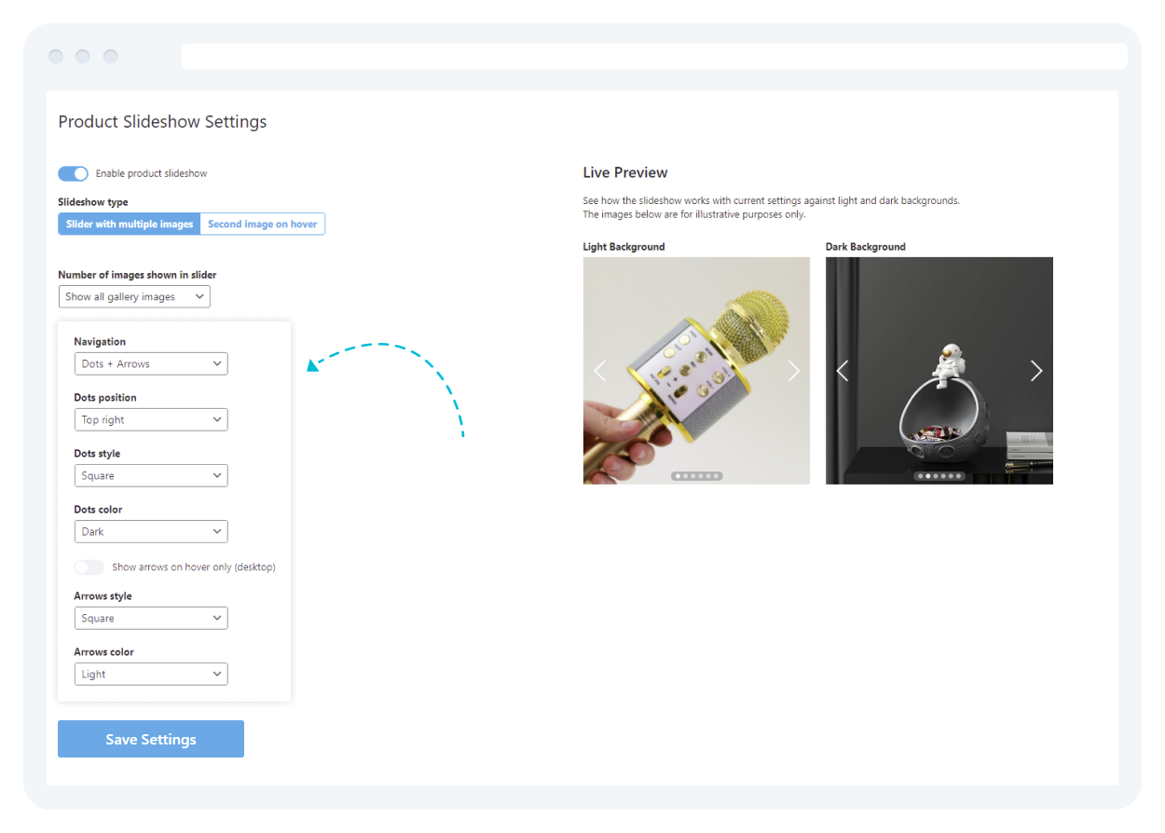Select Slider with multiple images option

pos(130,225)
